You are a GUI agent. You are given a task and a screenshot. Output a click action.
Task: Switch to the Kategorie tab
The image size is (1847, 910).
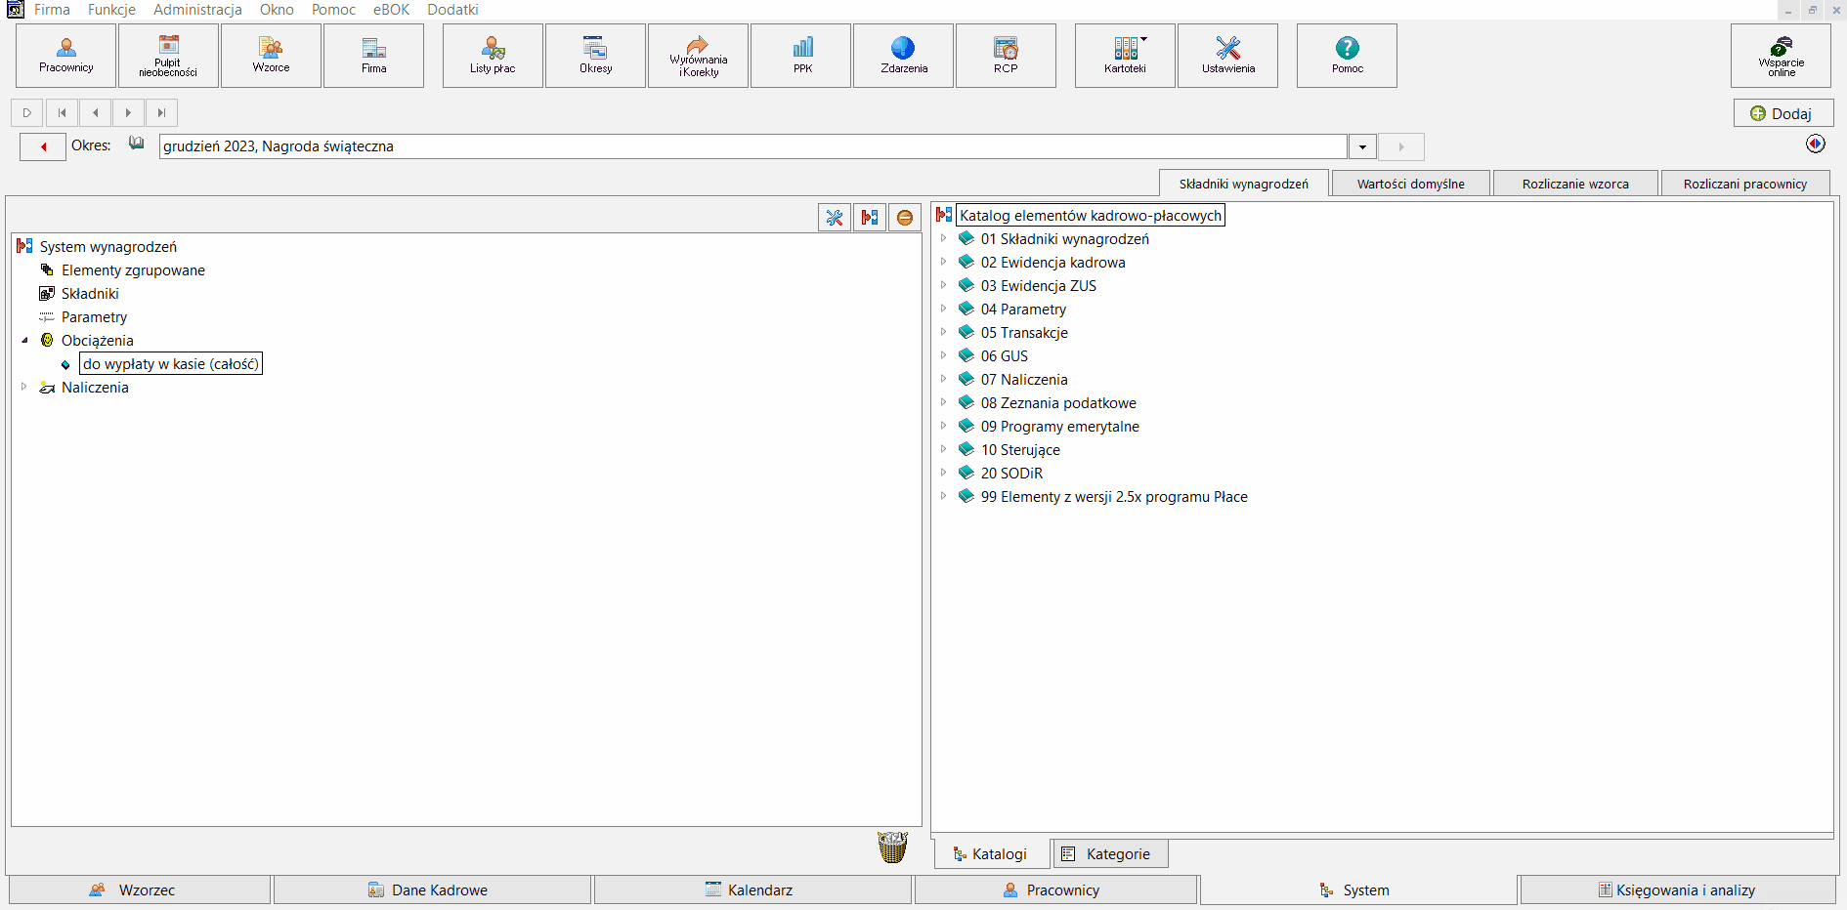click(x=1110, y=854)
